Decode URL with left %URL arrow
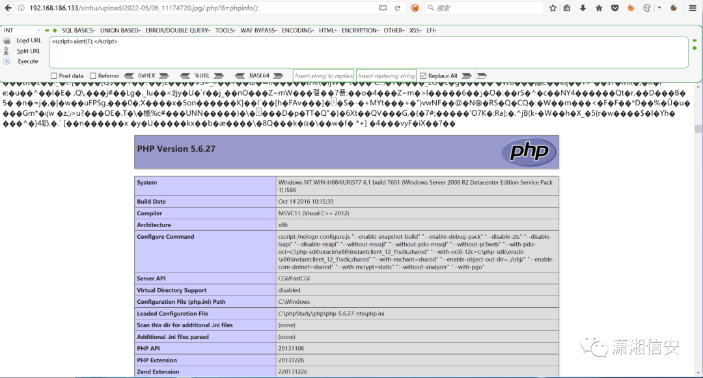 185,75
